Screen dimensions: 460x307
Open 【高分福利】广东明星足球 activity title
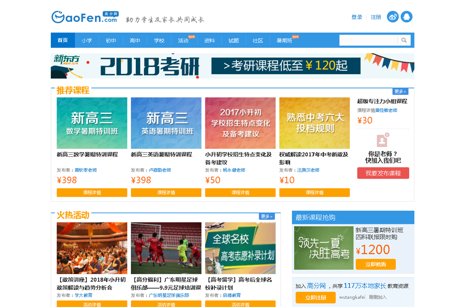tap(166, 283)
